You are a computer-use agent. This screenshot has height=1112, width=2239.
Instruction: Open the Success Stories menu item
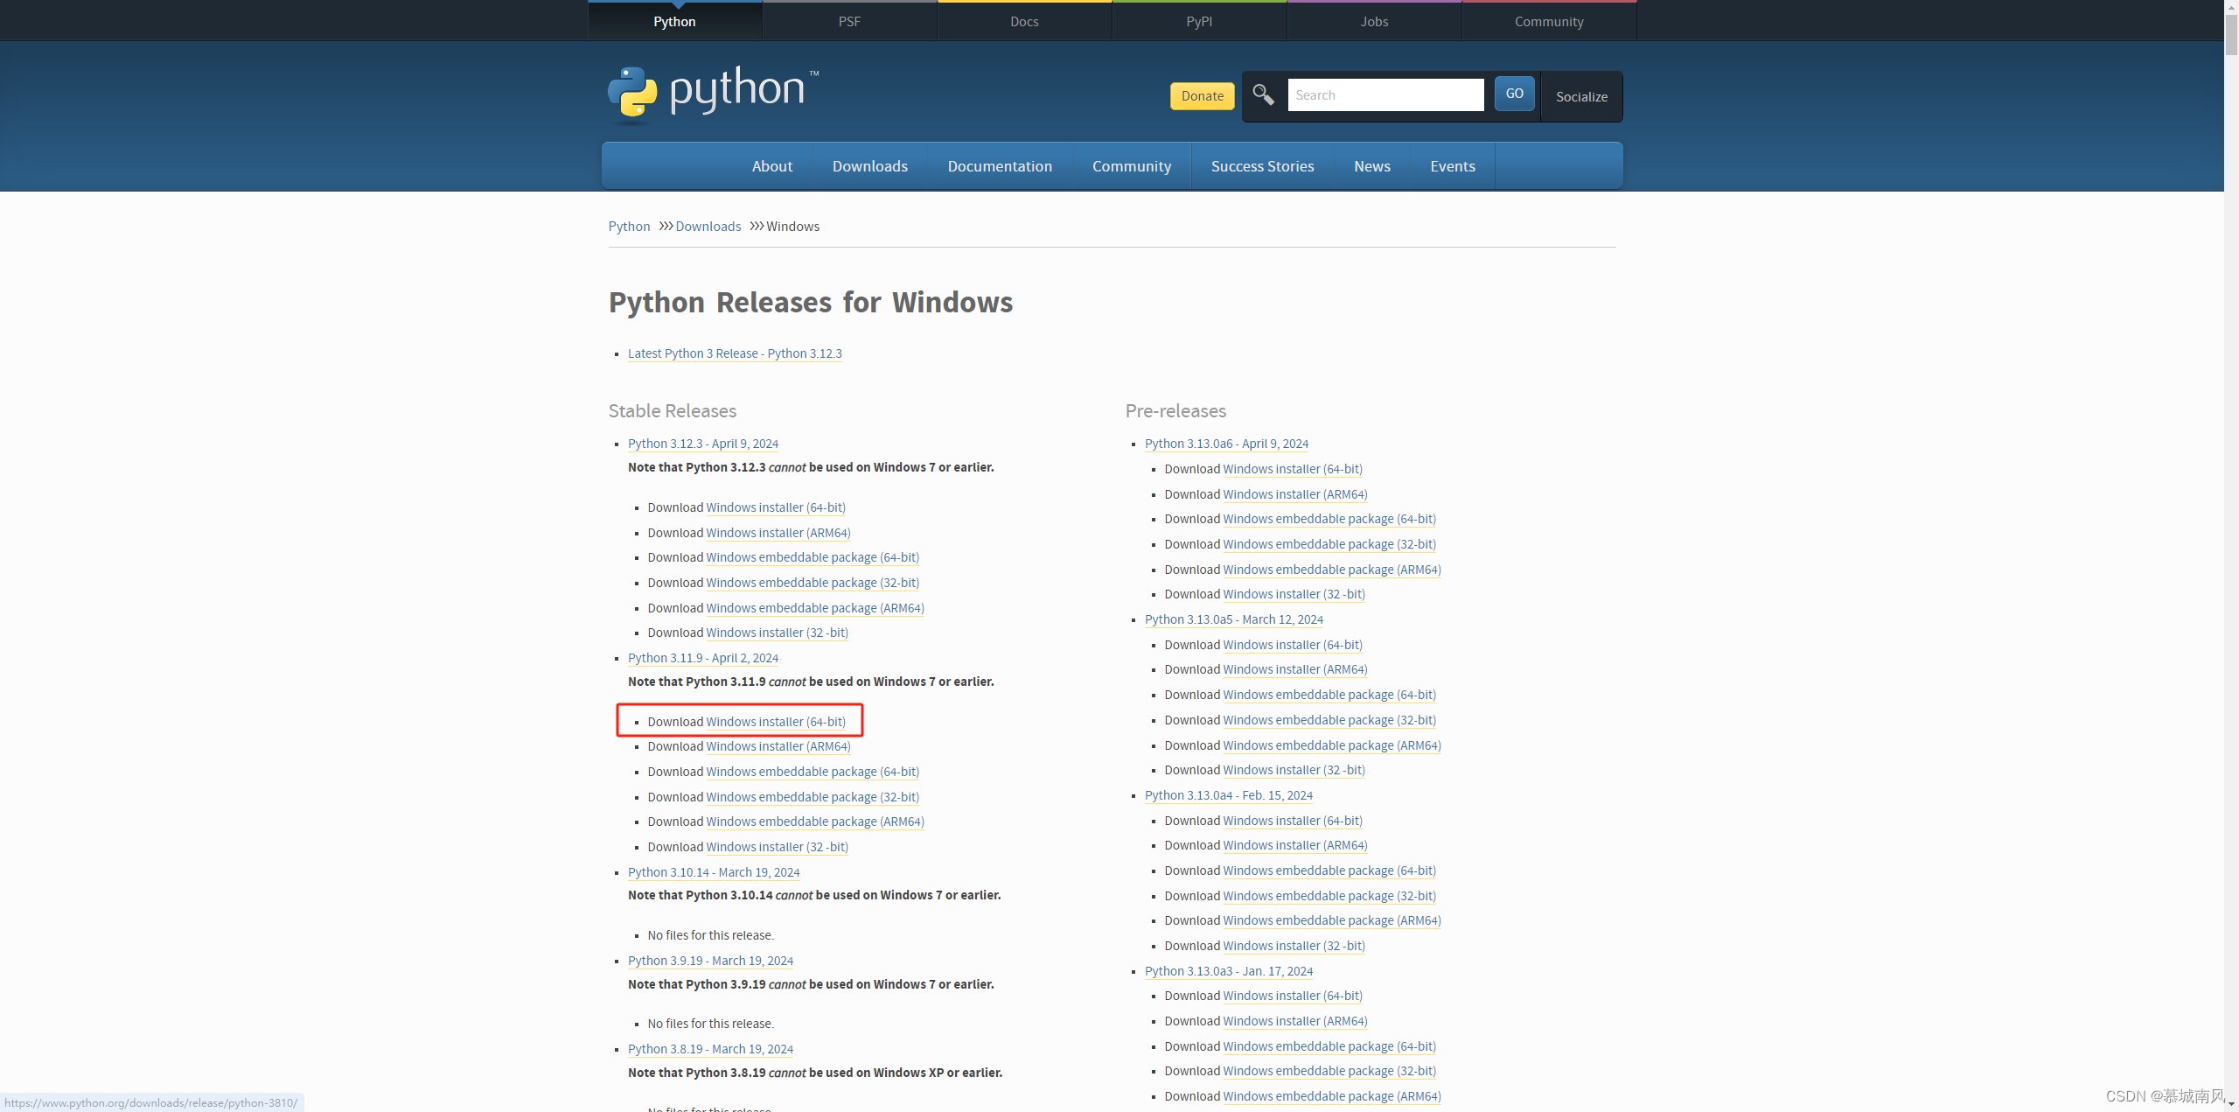point(1262,166)
